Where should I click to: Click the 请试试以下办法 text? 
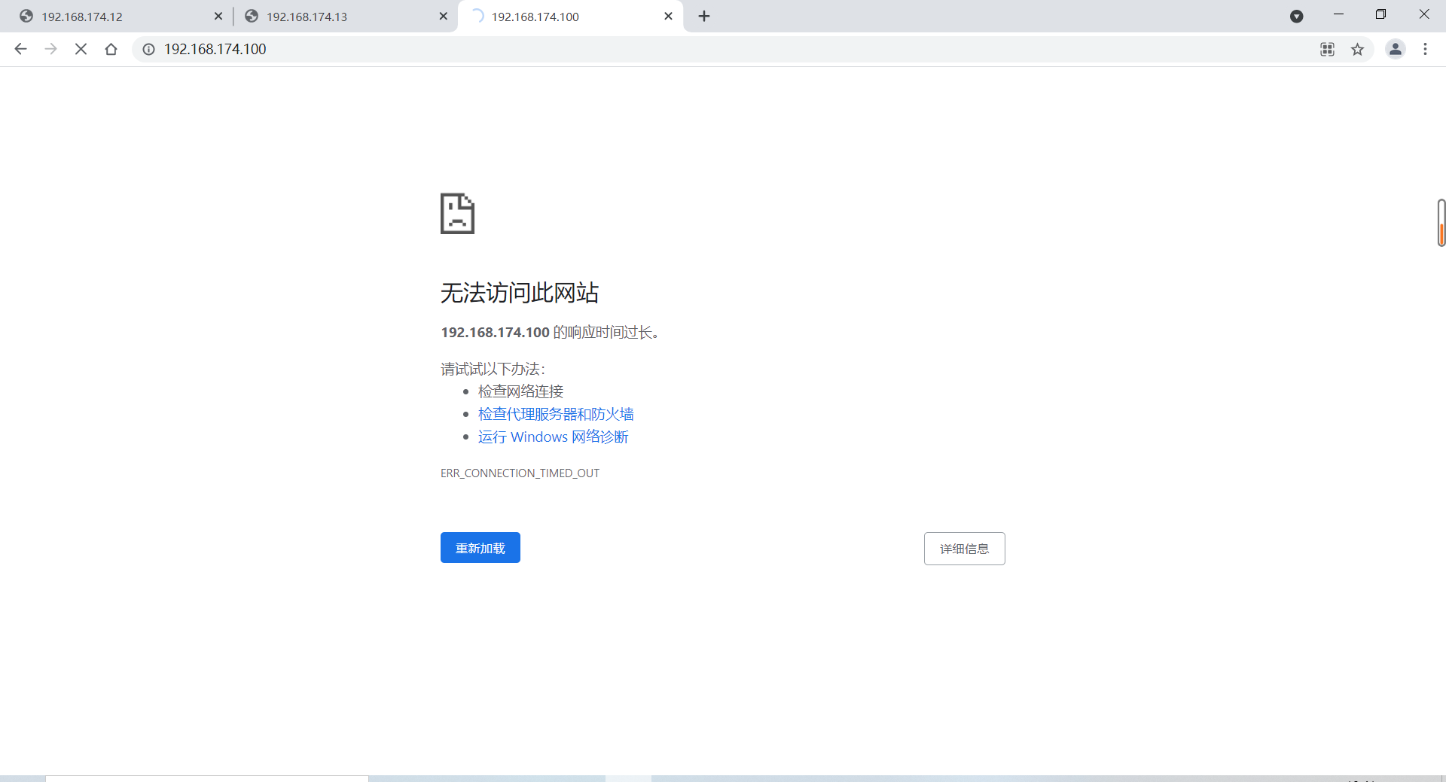pyautogui.click(x=493, y=369)
